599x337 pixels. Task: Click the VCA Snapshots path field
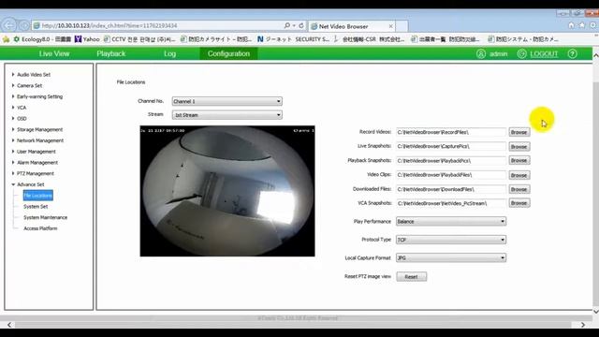pyautogui.click(x=451, y=203)
